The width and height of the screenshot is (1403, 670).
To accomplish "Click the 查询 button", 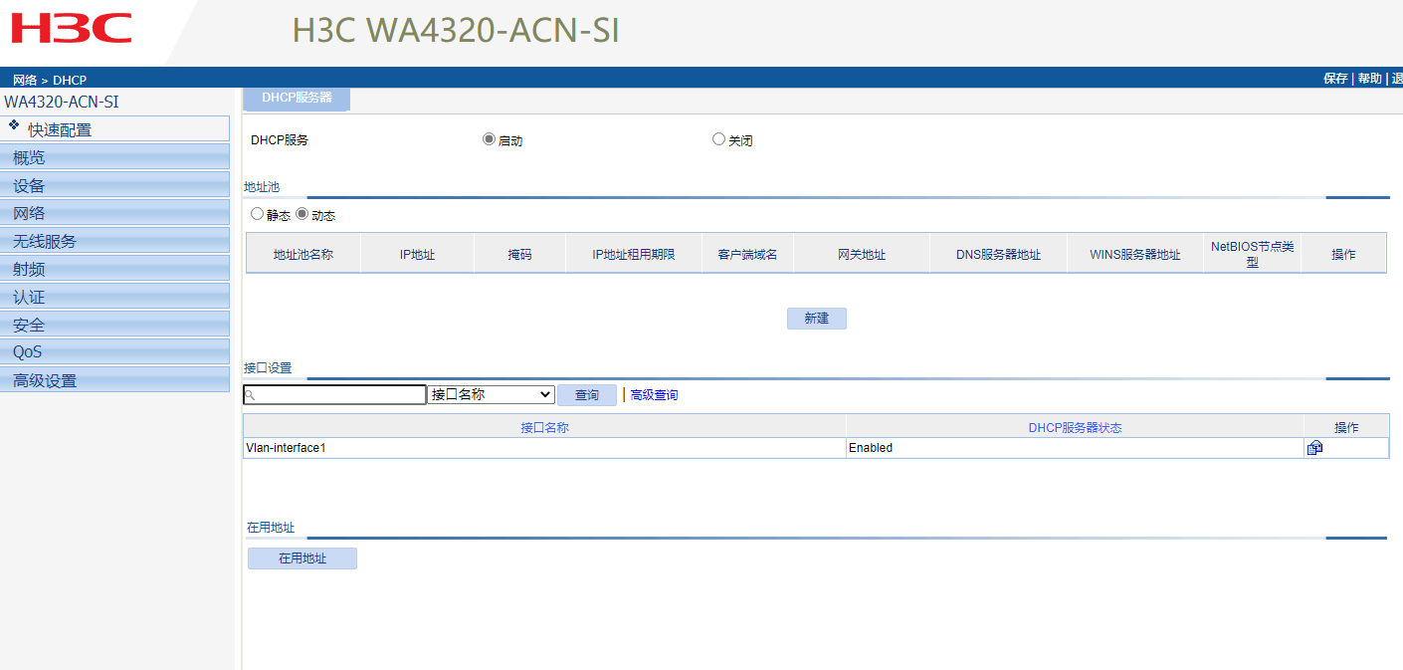I will [x=587, y=395].
